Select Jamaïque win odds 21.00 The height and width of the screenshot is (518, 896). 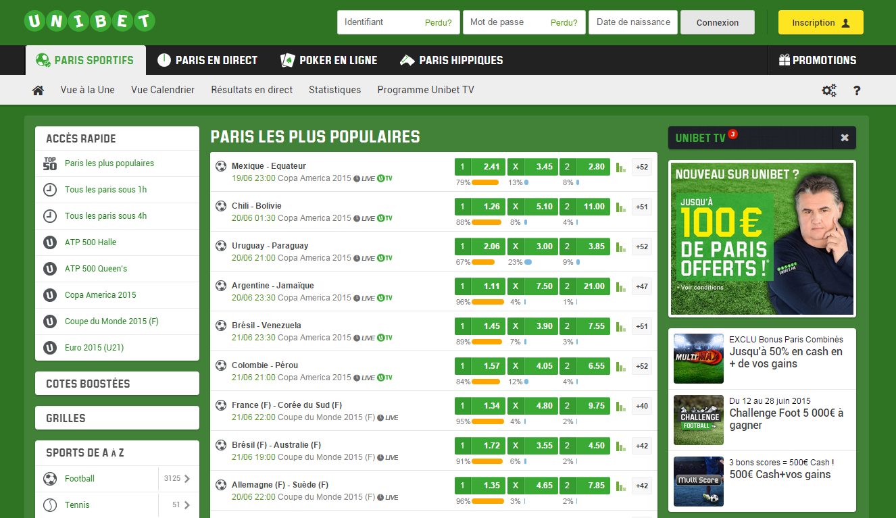(584, 286)
